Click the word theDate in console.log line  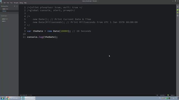tap(50, 37)
